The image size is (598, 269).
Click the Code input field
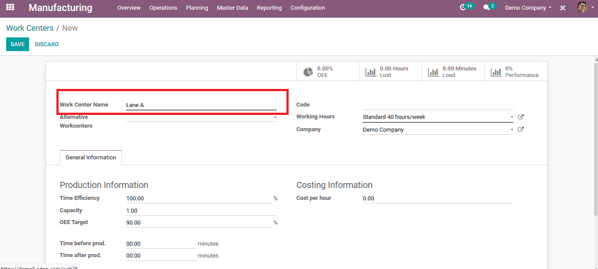(438, 105)
